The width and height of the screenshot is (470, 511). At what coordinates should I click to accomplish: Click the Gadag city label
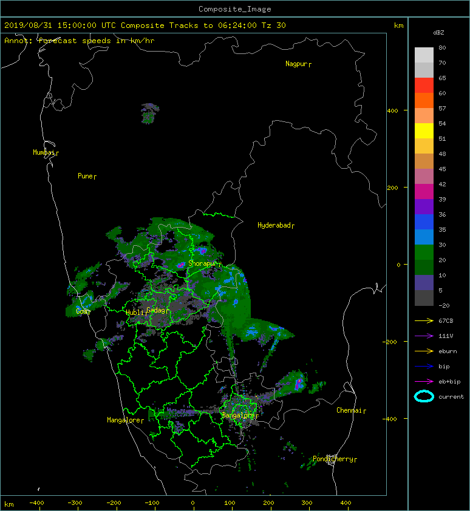156,310
